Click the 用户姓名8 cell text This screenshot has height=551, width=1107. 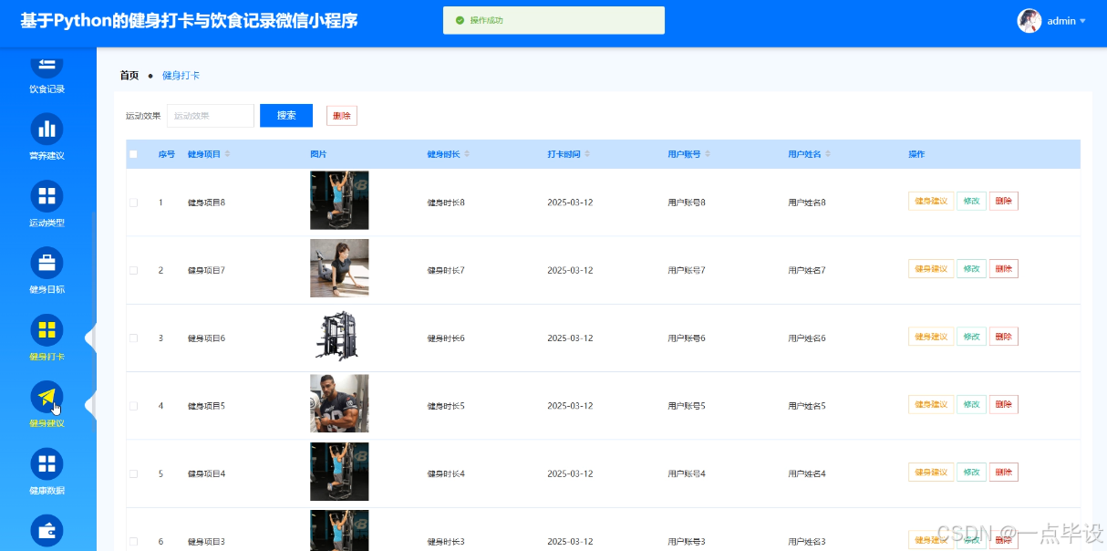pyautogui.click(x=807, y=203)
